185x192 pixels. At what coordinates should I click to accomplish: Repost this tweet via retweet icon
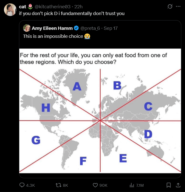[x=59, y=185]
